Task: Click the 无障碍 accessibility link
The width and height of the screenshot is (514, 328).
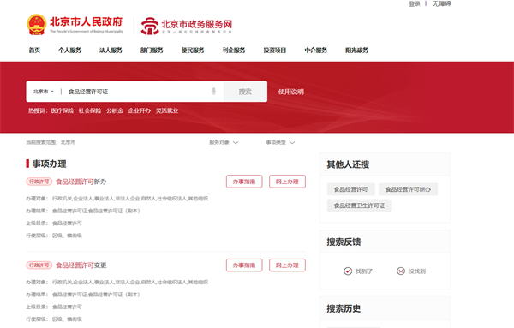Action: (441, 4)
